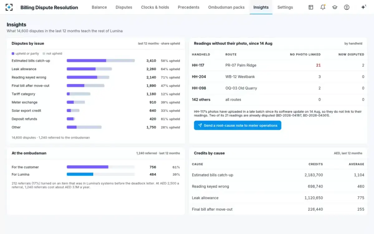Open the layout panel icon
This screenshot has height=234, width=374.
click(x=311, y=7)
